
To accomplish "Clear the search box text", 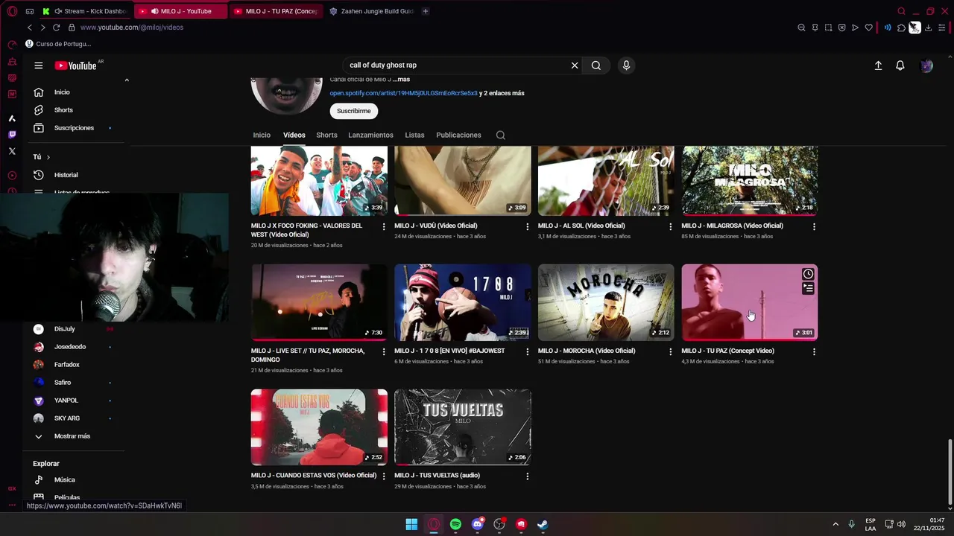I will coord(575,66).
